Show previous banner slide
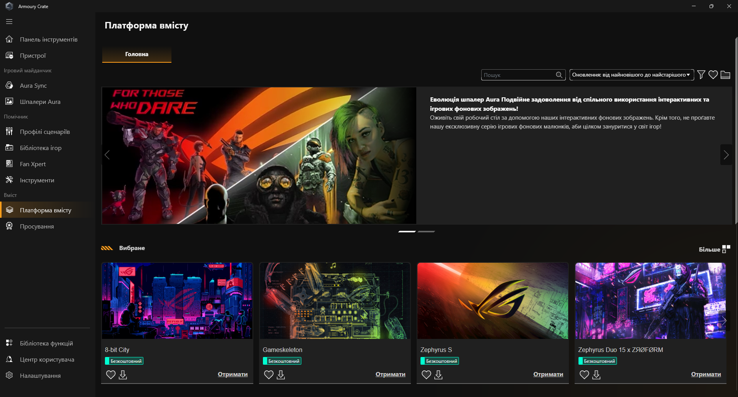Screen dimensions: 738x397 pos(107,155)
